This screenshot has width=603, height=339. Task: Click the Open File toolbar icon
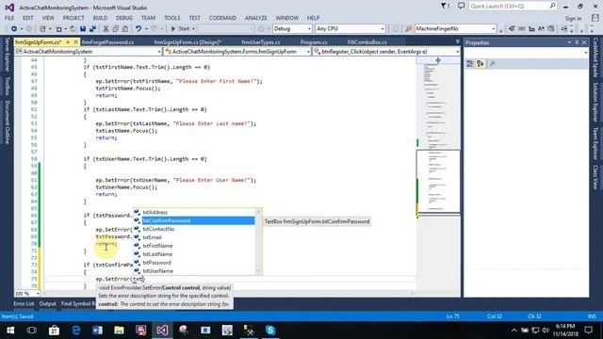point(73,29)
